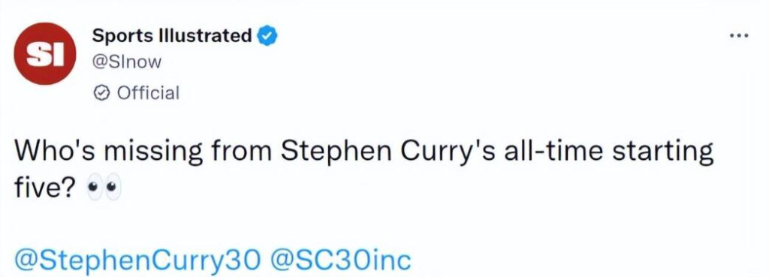Open the red SI profile avatar
This screenshot has width=769, height=277.
tap(44, 54)
